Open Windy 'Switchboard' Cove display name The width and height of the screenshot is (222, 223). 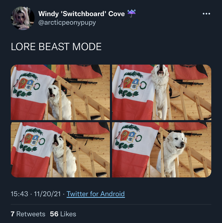point(82,14)
